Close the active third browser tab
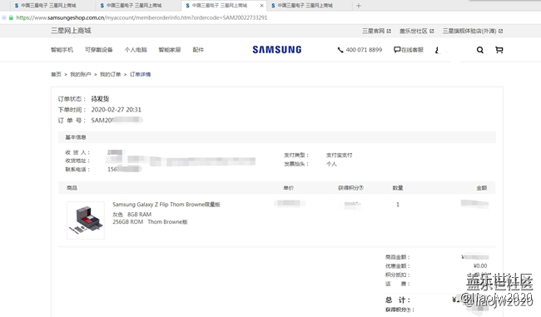 [261, 6]
